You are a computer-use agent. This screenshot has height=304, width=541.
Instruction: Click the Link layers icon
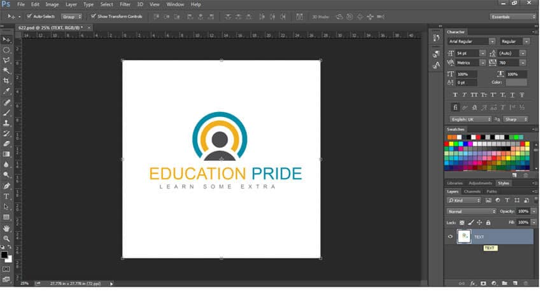click(461, 283)
